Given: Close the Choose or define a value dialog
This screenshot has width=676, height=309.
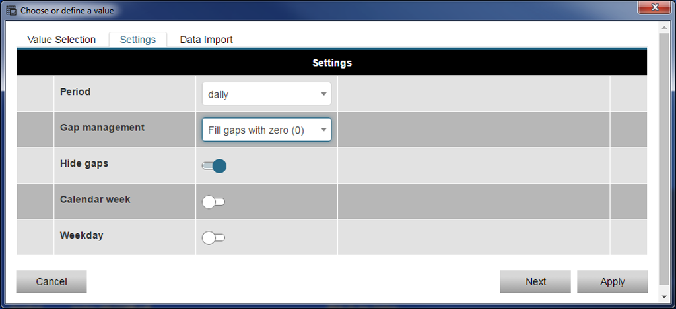Looking at the screenshot, I should (x=655, y=7).
